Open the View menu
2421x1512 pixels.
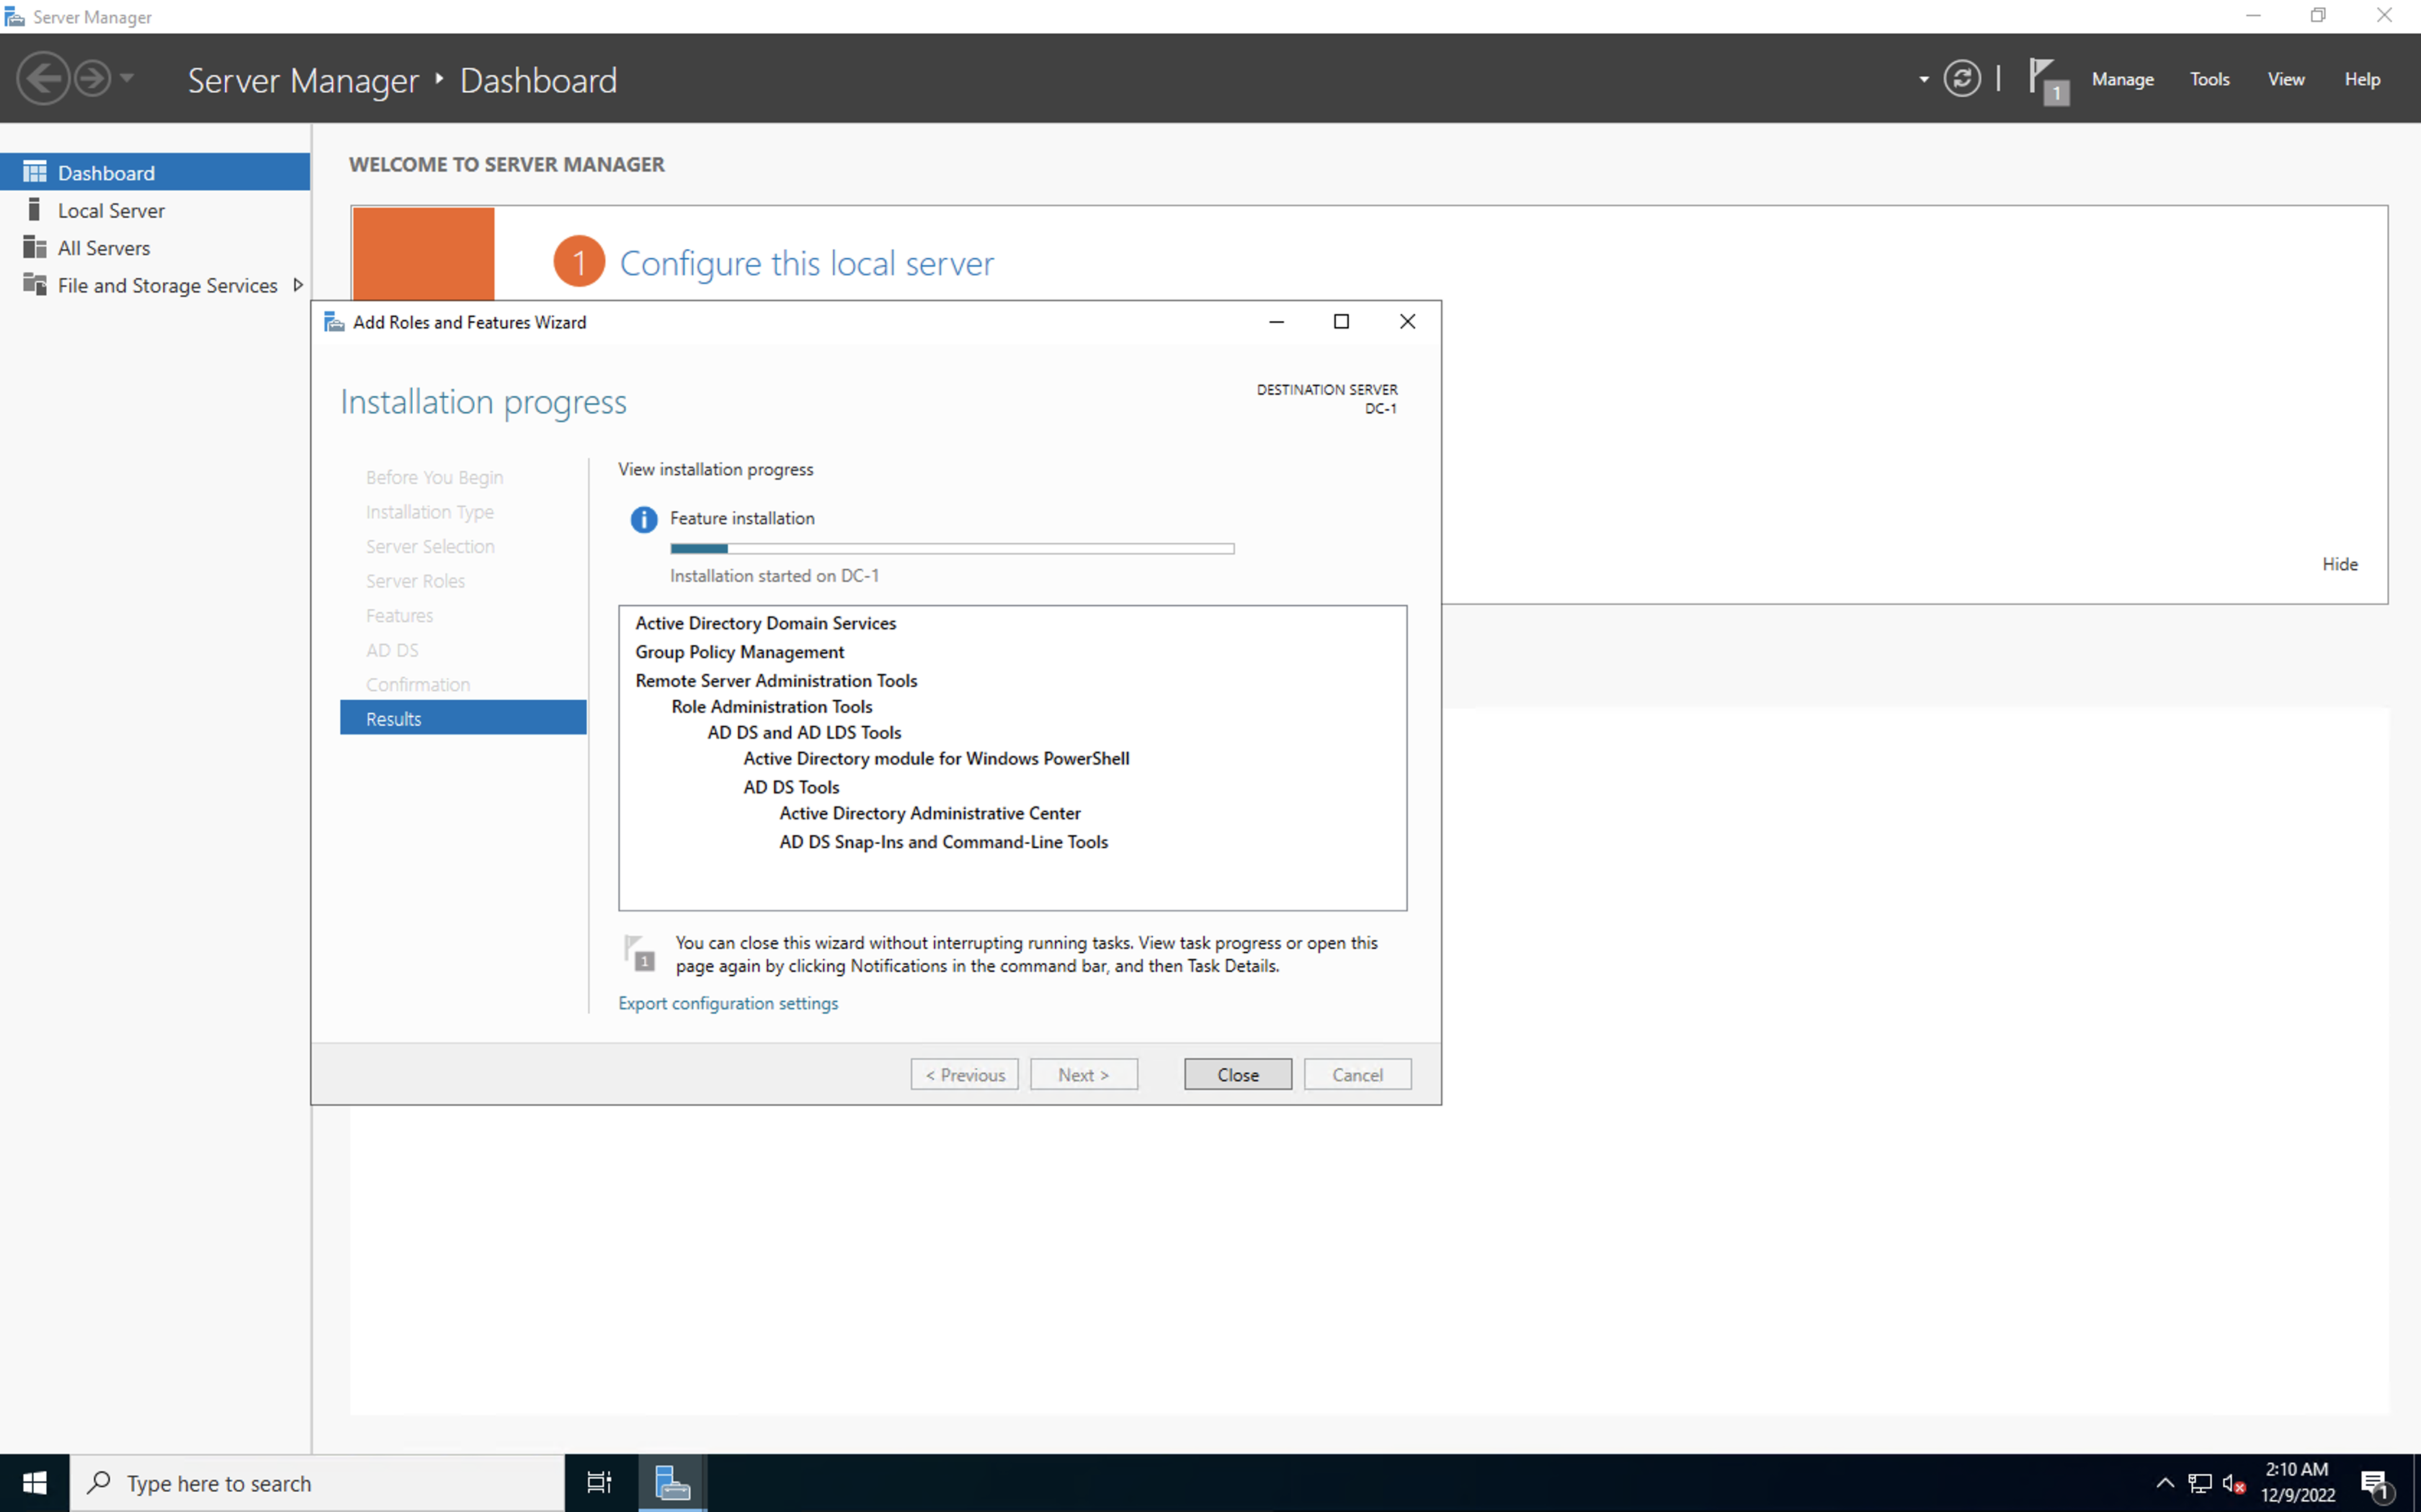pos(2285,79)
